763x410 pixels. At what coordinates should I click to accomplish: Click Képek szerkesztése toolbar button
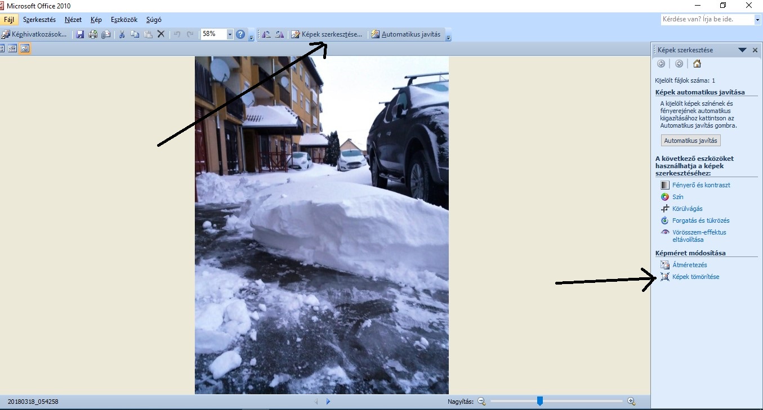click(327, 34)
